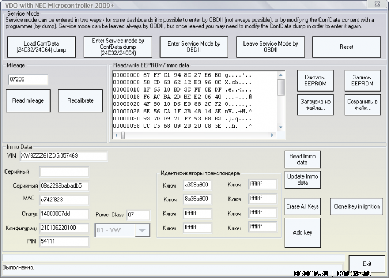Click the empty first Серийный field
Viewport: 389px width, 278px height.
[x=64, y=171]
